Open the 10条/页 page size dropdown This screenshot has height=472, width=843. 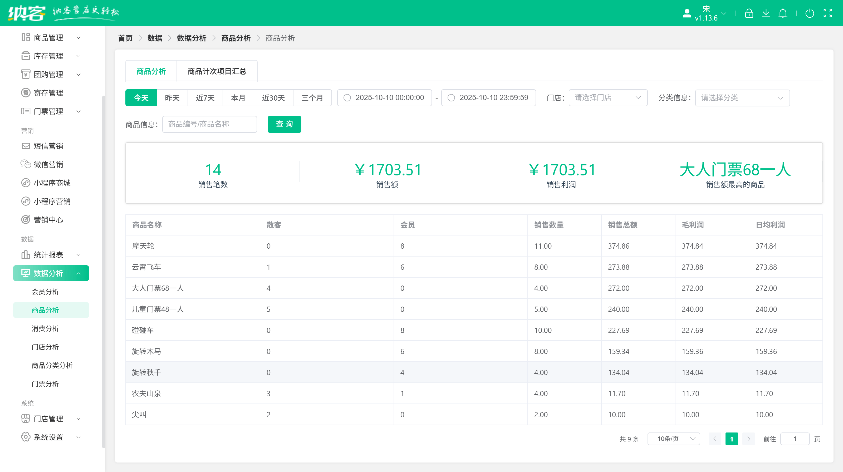674,439
